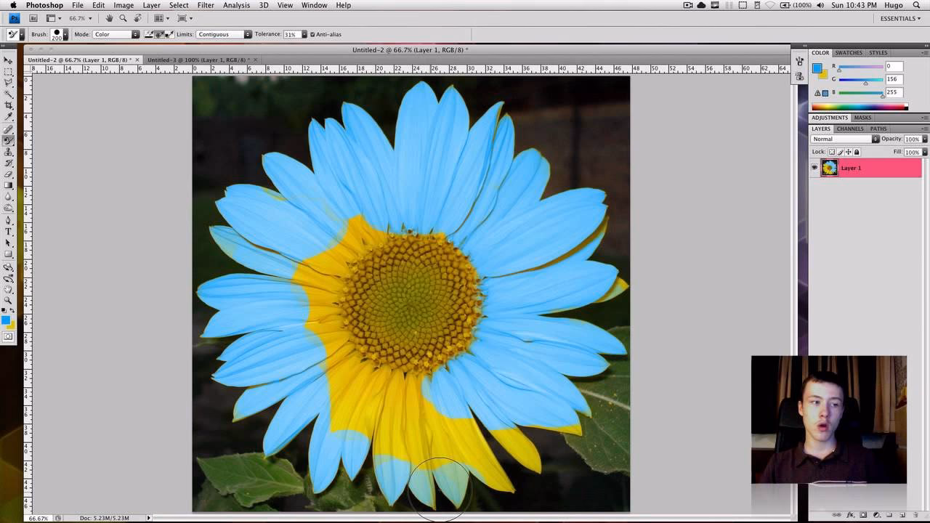930x523 pixels.
Task: Switch to the Swatches tab
Action: [x=847, y=52]
